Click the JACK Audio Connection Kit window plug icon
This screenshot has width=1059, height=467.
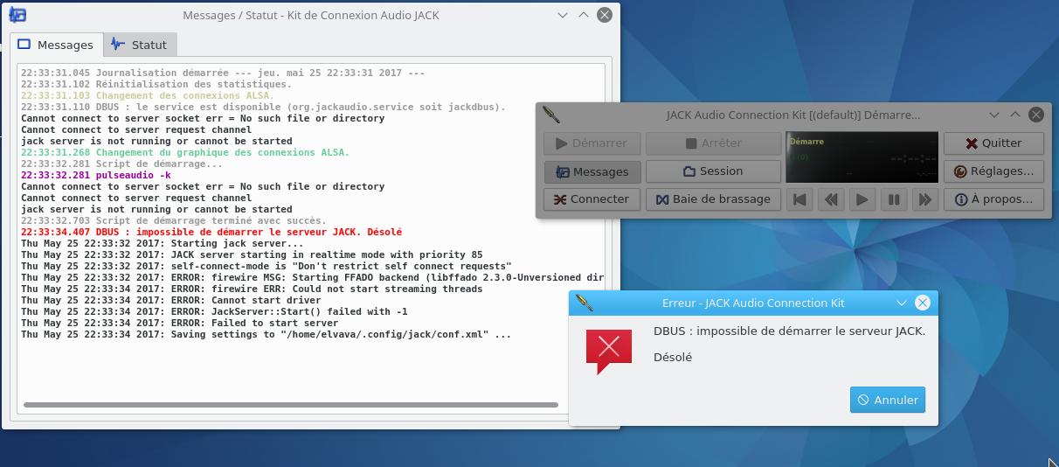point(550,115)
